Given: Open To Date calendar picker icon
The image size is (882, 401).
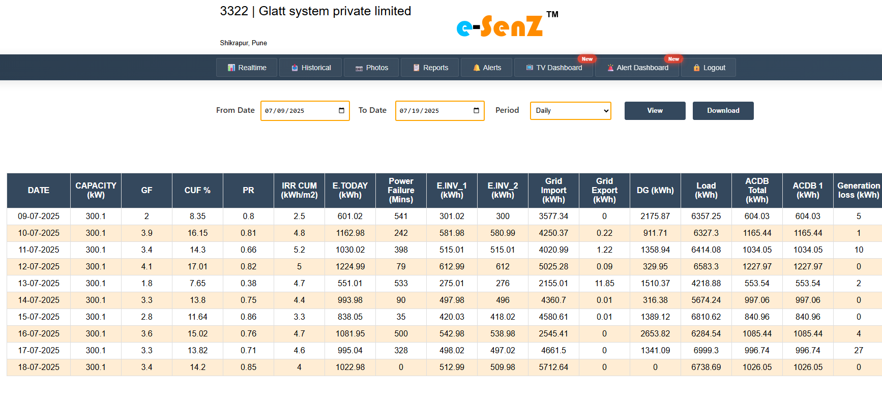Looking at the screenshot, I should [x=476, y=110].
